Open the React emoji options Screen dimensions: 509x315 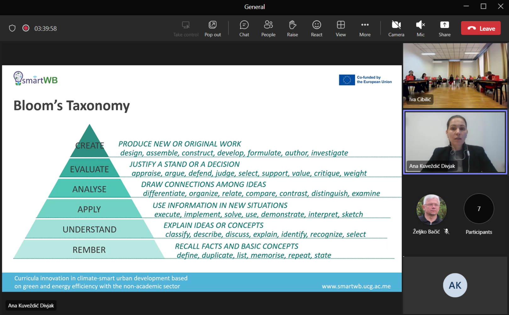point(316,28)
